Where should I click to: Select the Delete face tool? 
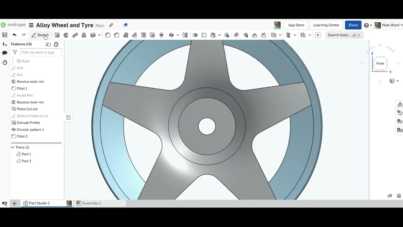(246, 35)
